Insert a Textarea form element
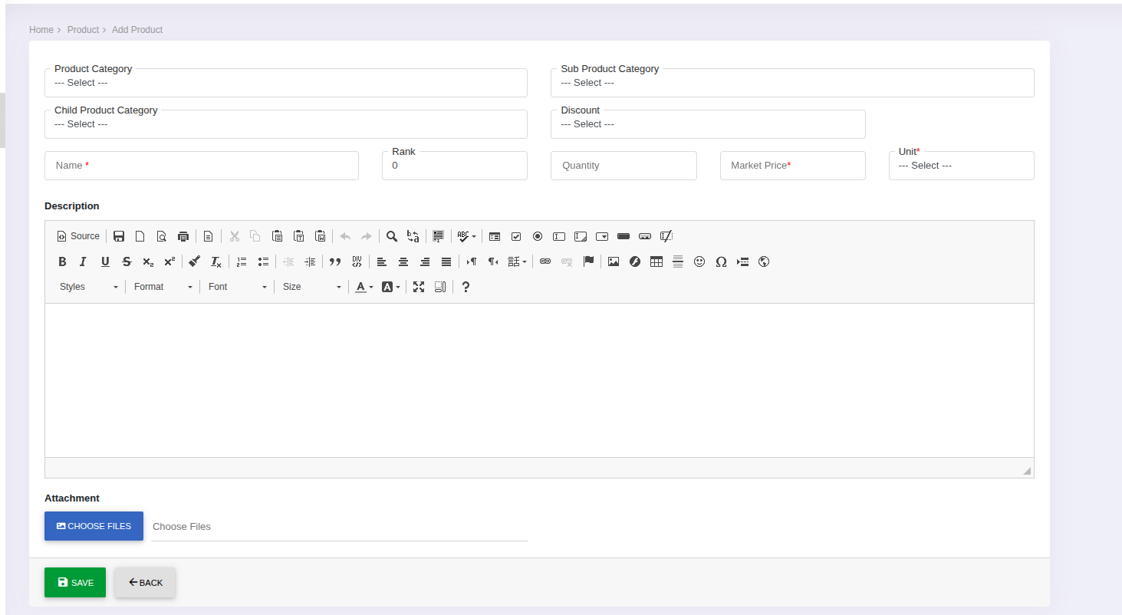 (x=581, y=236)
